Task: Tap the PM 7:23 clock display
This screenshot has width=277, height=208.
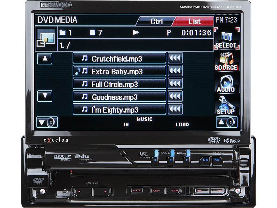Action: click(x=226, y=20)
